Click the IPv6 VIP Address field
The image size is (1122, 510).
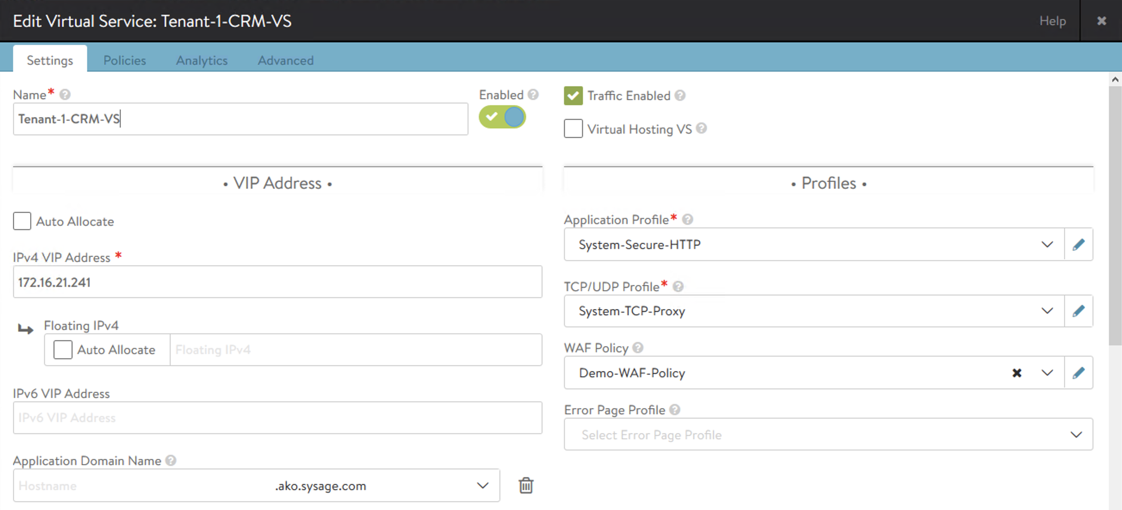(x=277, y=417)
